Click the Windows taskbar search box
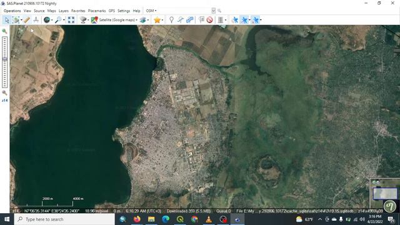 coord(64,219)
